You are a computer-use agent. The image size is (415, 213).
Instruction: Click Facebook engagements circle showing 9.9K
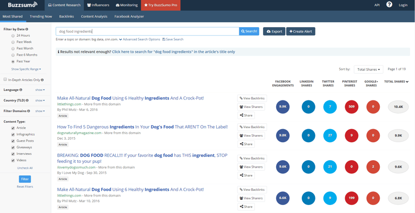pyautogui.click(x=283, y=106)
